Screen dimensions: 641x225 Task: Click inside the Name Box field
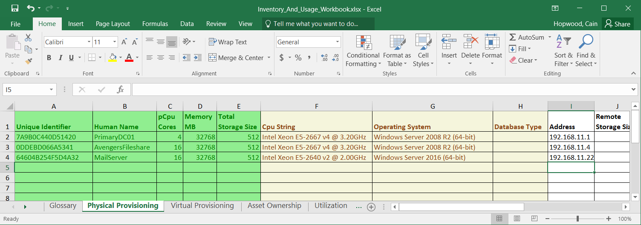point(26,89)
